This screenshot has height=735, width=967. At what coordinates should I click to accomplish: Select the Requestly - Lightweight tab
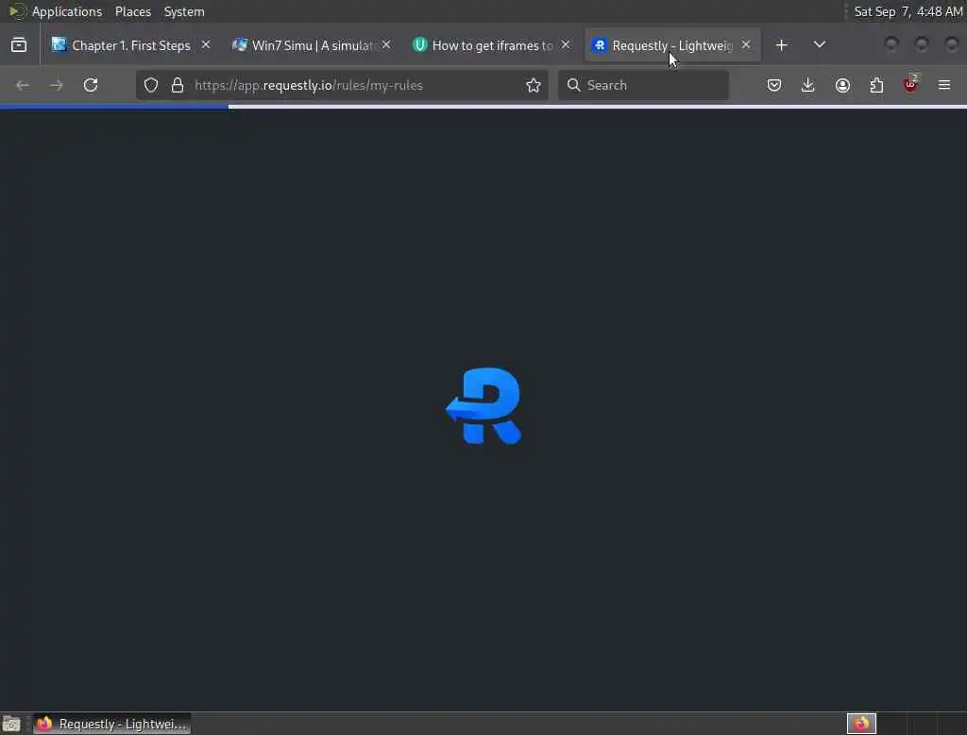click(672, 45)
